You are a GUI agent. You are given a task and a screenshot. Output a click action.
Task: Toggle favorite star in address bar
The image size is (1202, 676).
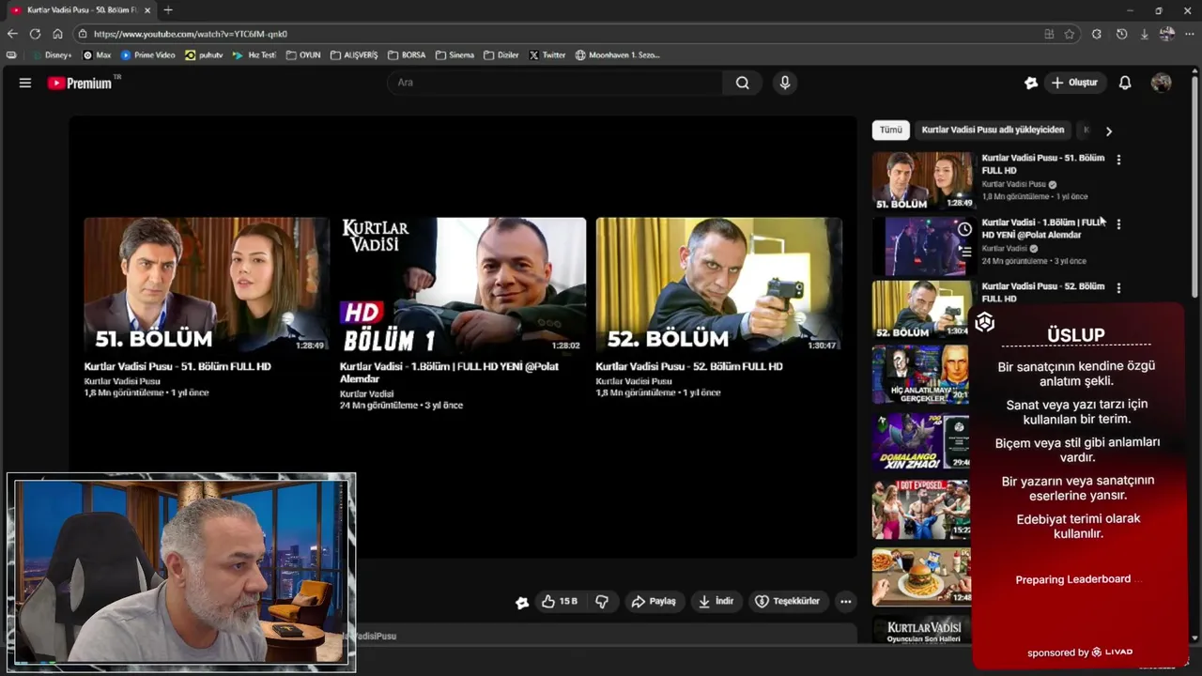click(x=1070, y=34)
